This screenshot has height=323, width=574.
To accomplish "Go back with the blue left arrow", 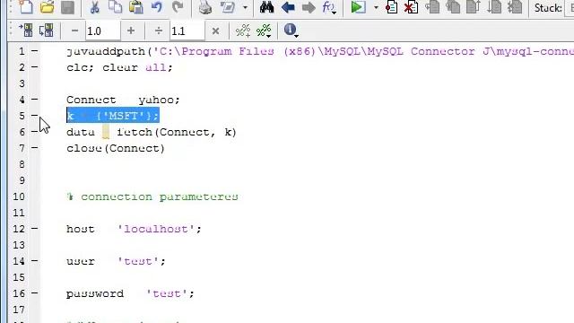I will (288, 7).
